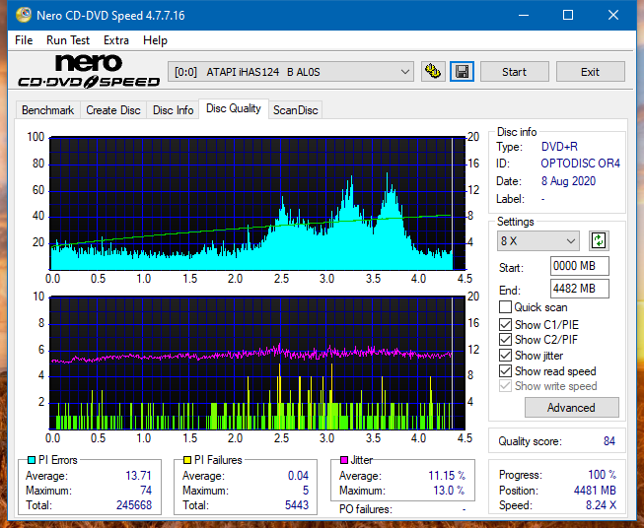644x528 pixels.
Task: Toggle Show jitter checkbox
Action: [505, 355]
